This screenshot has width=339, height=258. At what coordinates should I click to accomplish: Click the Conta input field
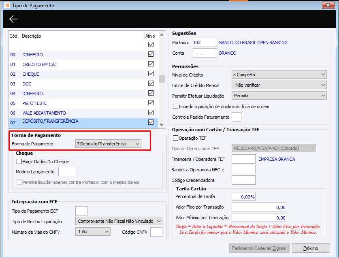(x=205, y=53)
